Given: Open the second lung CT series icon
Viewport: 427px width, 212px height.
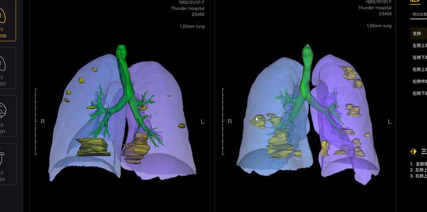Looking at the screenshot, I should pos(7,68).
